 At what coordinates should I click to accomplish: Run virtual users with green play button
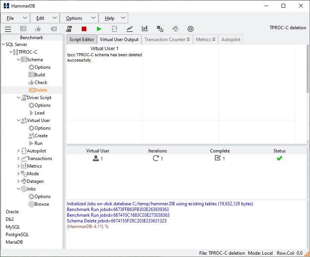[99, 29]
